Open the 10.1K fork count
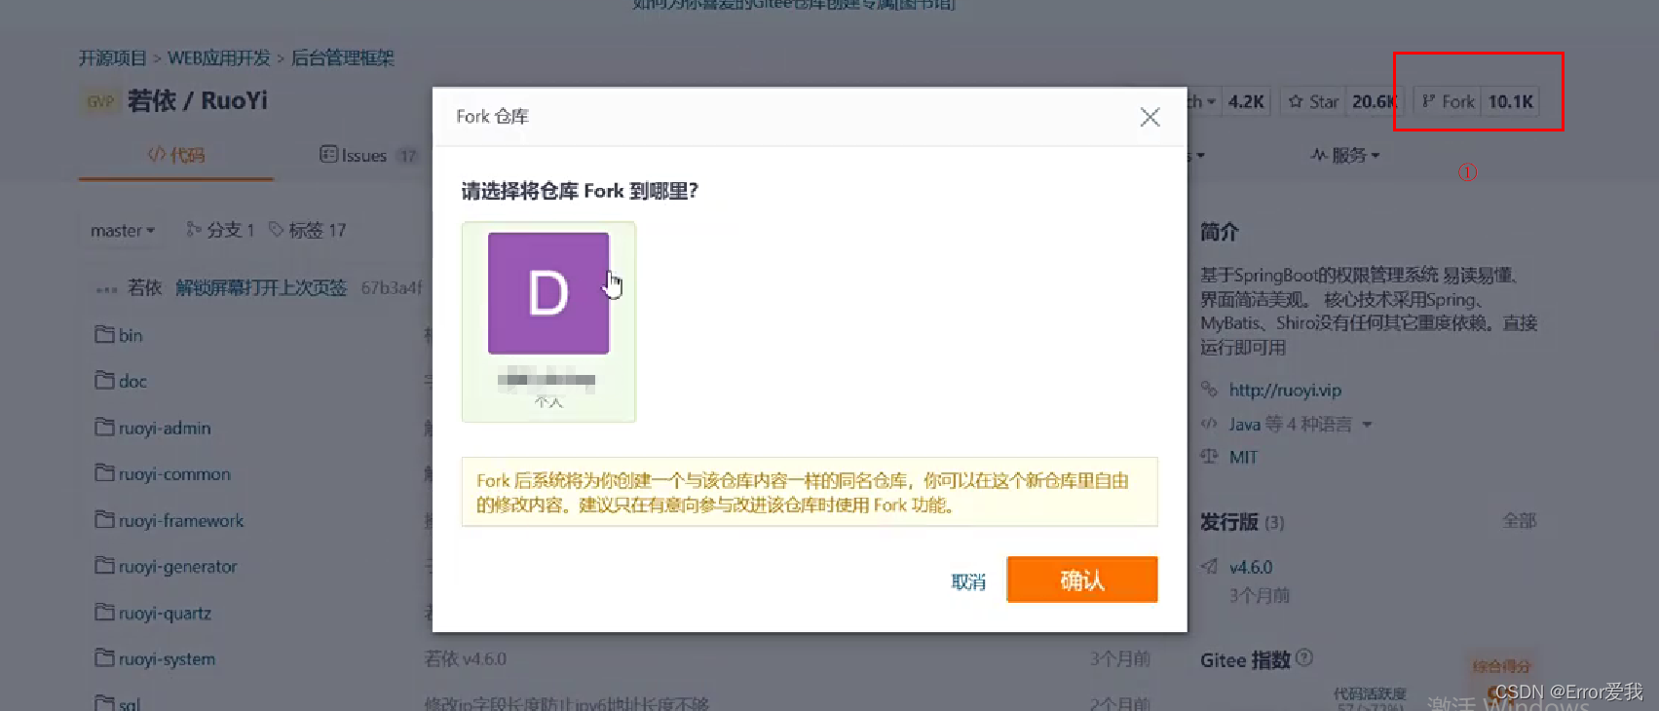 pos(1510,101)
